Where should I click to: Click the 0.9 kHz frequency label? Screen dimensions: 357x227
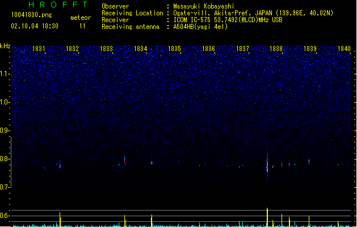(5, 131)
